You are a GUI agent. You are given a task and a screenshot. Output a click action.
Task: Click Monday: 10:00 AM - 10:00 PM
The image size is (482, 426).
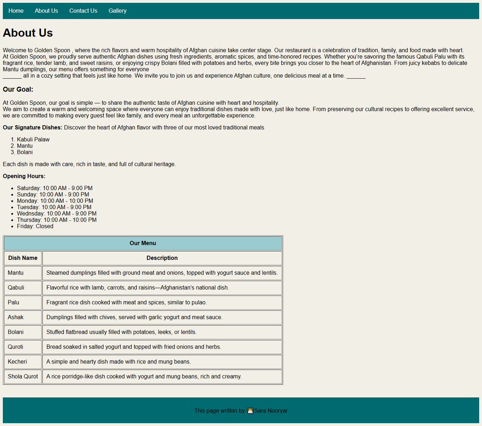[55, 201]
